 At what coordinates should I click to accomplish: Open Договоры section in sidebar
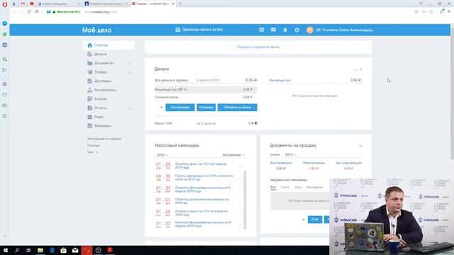click(x=102, y=81)
